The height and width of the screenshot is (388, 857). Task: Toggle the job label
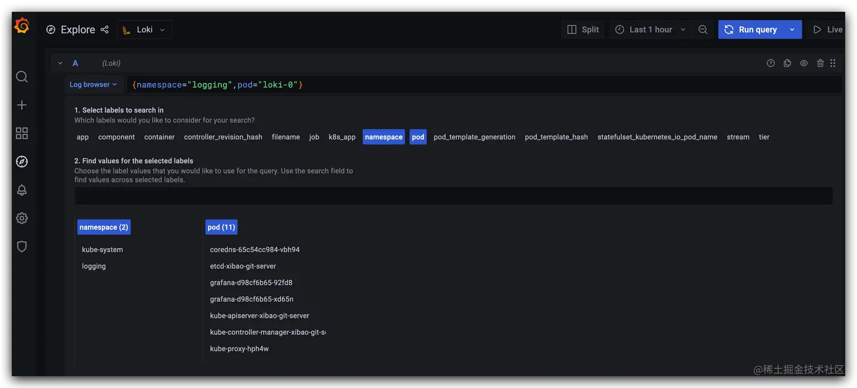(x=314, y=137)
